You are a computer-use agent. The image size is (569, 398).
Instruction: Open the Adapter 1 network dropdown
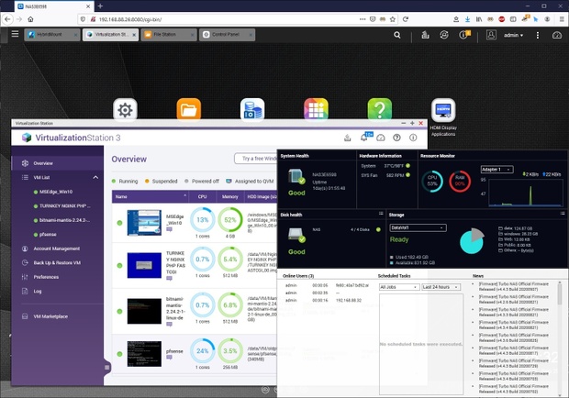496,170
